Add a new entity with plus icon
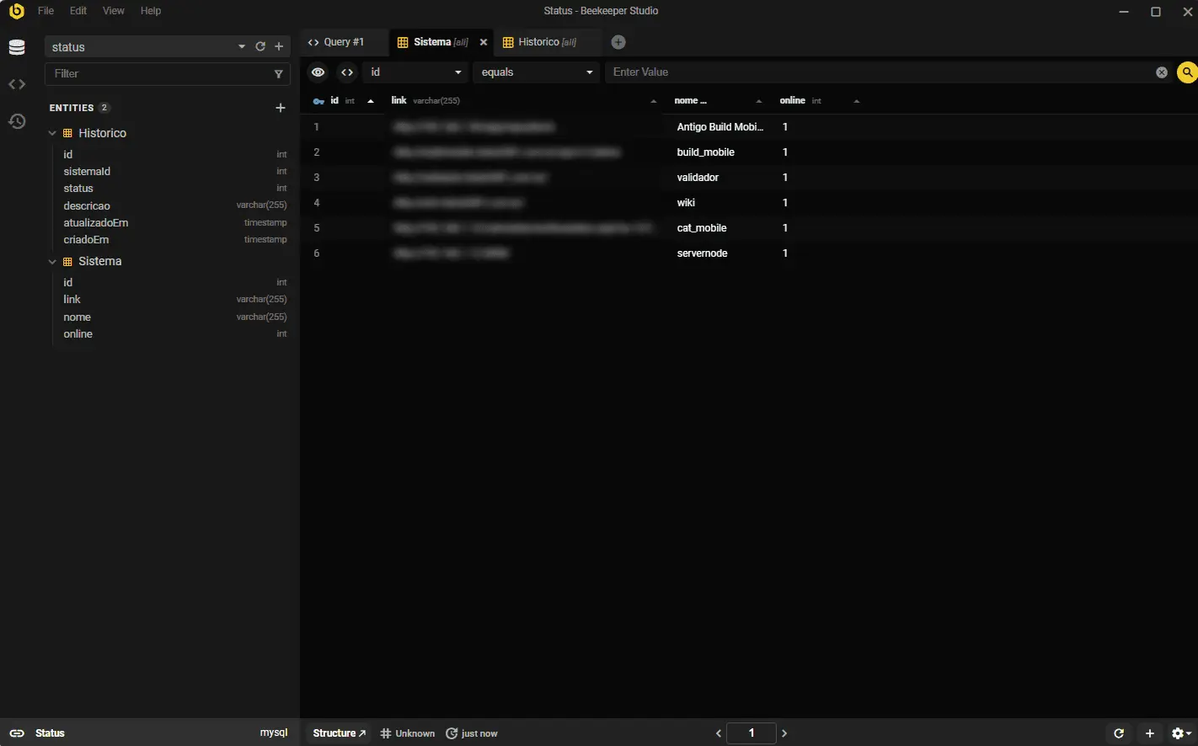The image size is (1198, 746). [281, 108]
